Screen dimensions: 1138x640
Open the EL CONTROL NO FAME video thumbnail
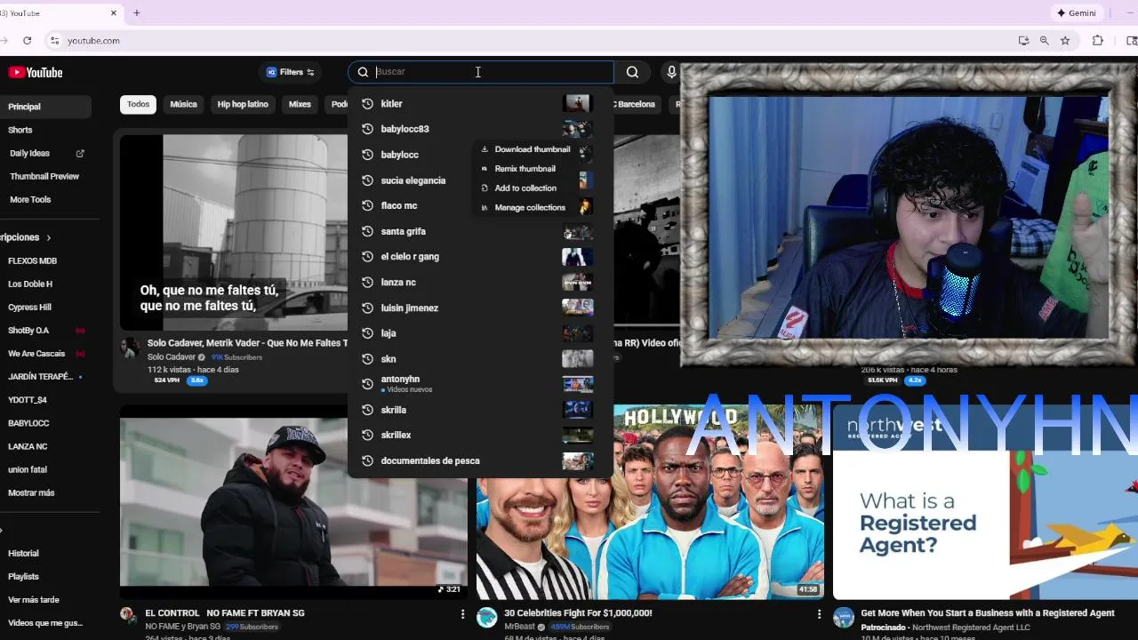(x=293, y=501)
